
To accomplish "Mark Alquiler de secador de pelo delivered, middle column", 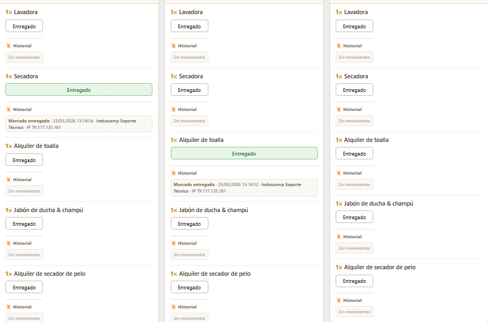I will click(189, 287).
